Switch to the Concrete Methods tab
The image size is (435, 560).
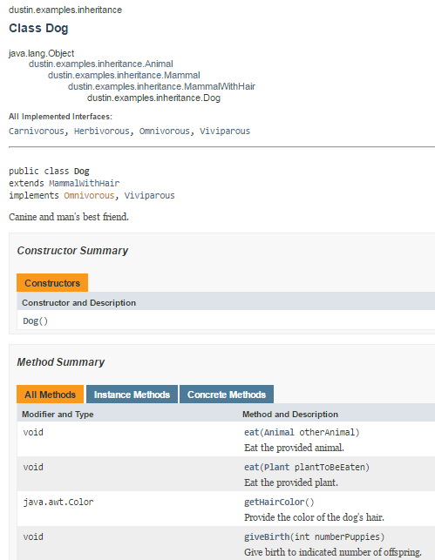[x=227, y=395]
